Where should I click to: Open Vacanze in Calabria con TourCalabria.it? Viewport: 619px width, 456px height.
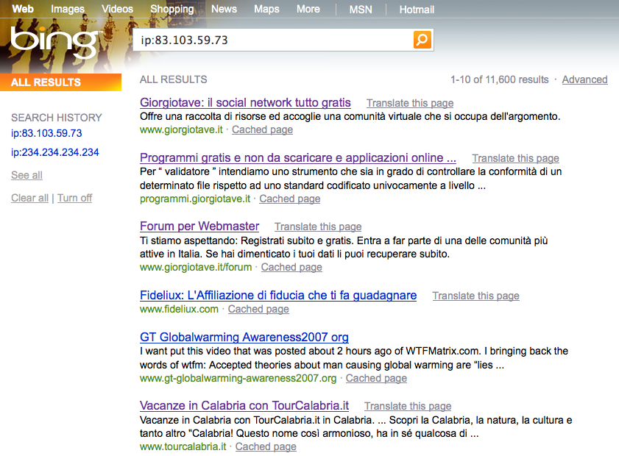(244, 405)
